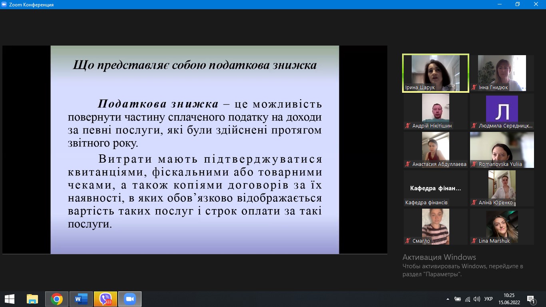Click Lina Marshuk's video tile
546x307 pixels.
pos(502,227)
